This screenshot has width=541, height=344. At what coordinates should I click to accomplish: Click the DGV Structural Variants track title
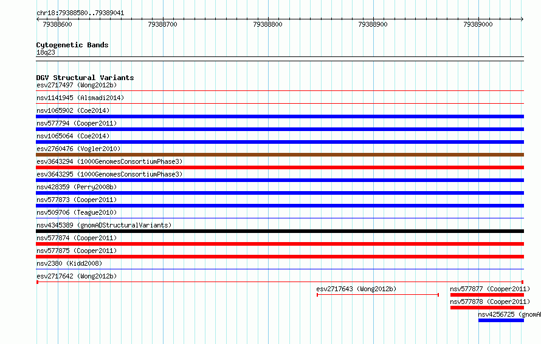tap(85, 78)
